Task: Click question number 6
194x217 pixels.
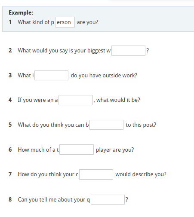Action: (x=10, y=150)
